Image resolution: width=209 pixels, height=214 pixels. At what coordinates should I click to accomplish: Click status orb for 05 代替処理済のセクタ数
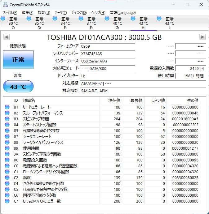pos(7,131)
